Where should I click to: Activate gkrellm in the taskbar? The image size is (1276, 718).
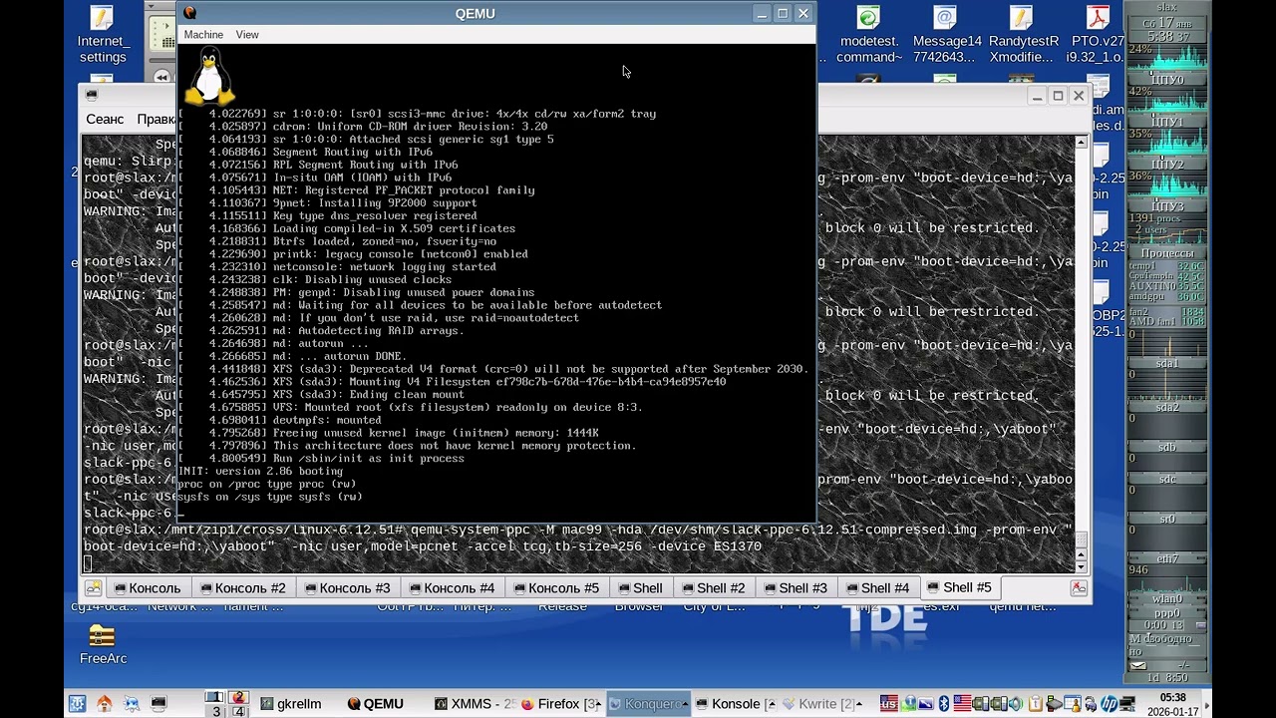(x=291, y=704)
